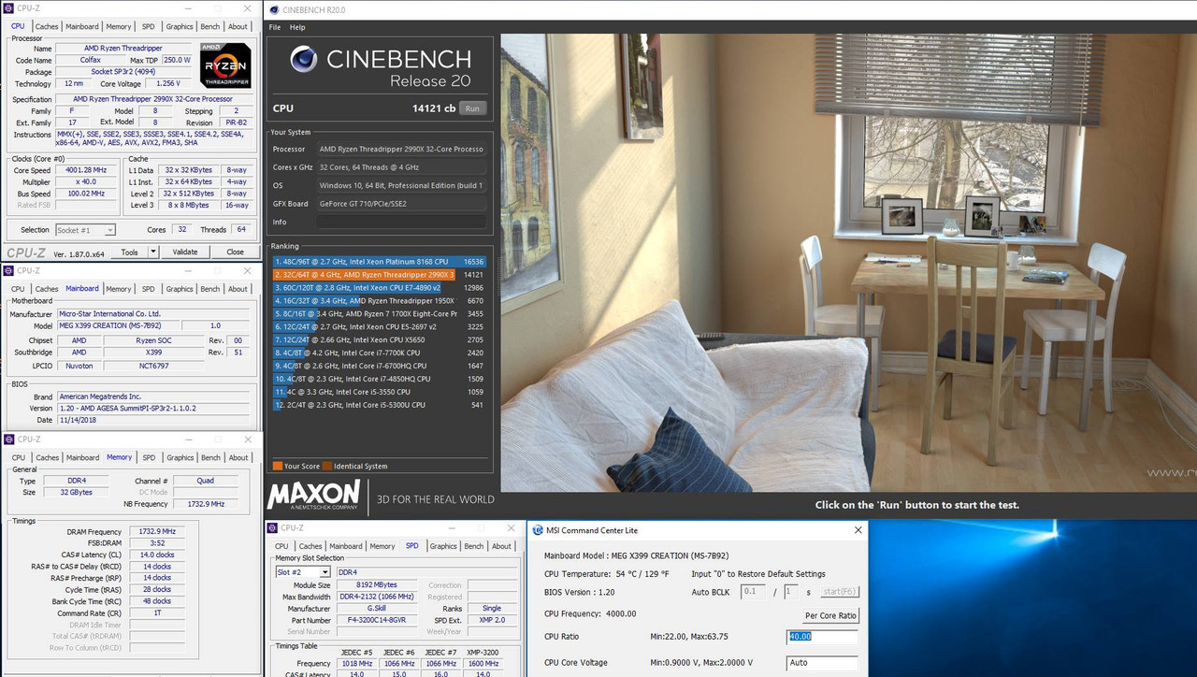Select Graphics tab in the top CPU-Z window
The image size is (1197, 677).
pos(179,26)
